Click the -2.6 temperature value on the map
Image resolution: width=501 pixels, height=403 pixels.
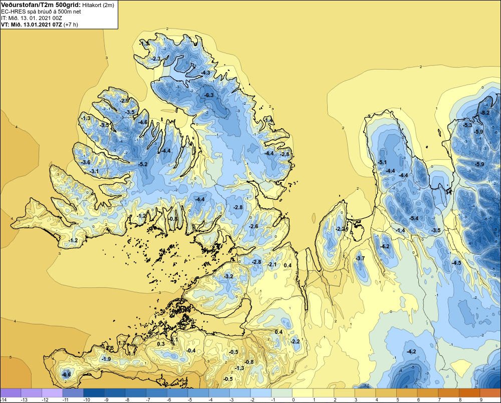click(x=254, y=226)
